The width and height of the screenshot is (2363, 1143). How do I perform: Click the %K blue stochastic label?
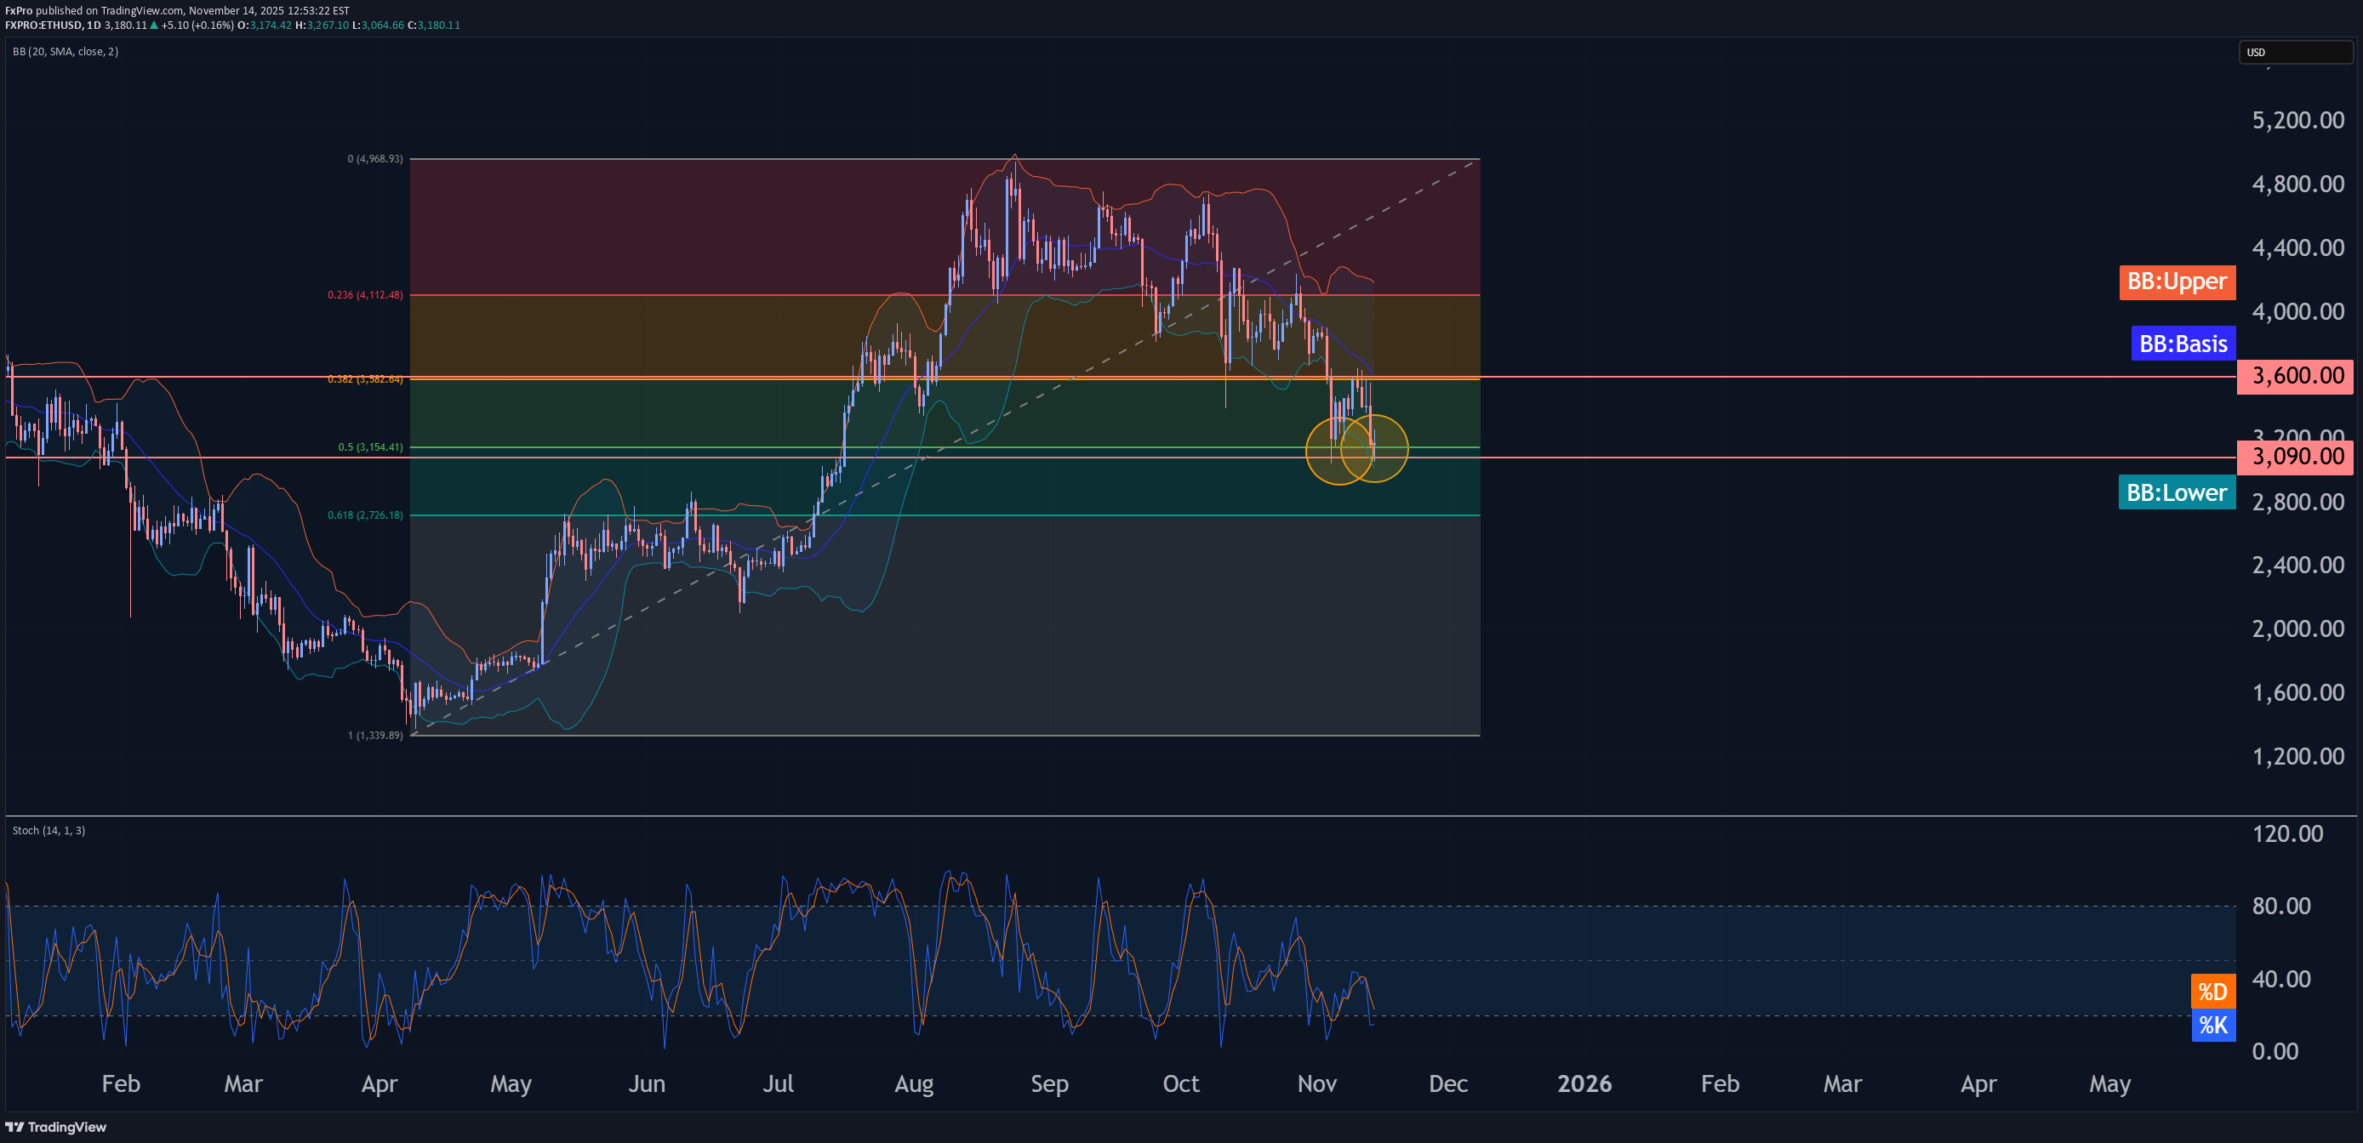2212,1025
